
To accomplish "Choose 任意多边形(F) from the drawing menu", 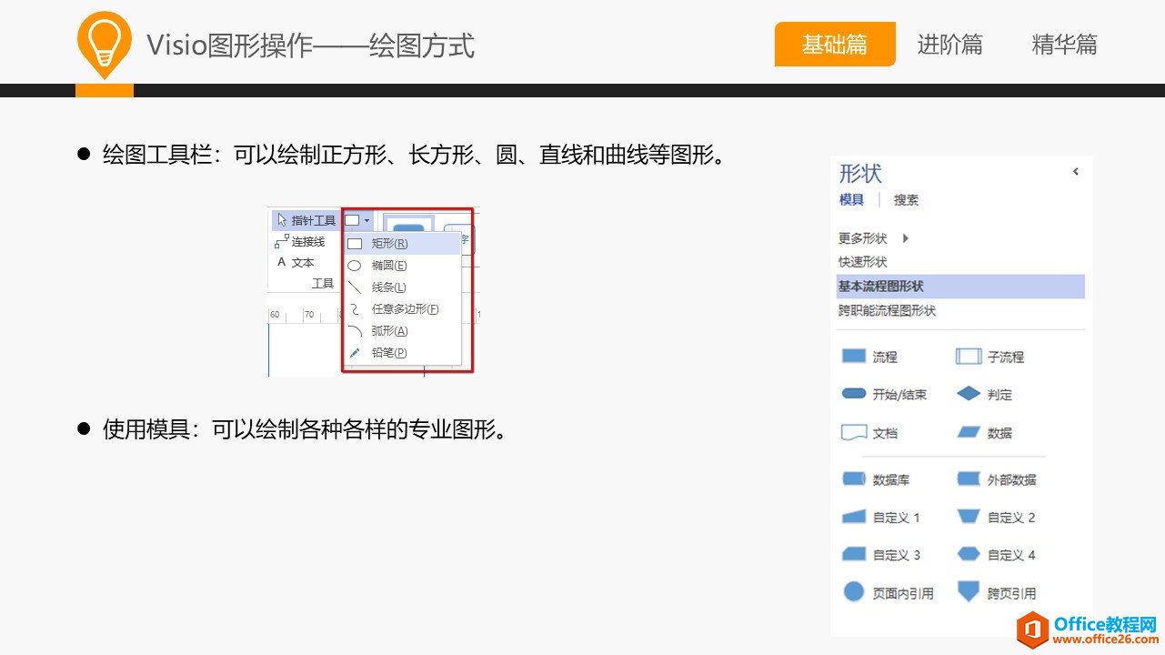I will 402,309.
